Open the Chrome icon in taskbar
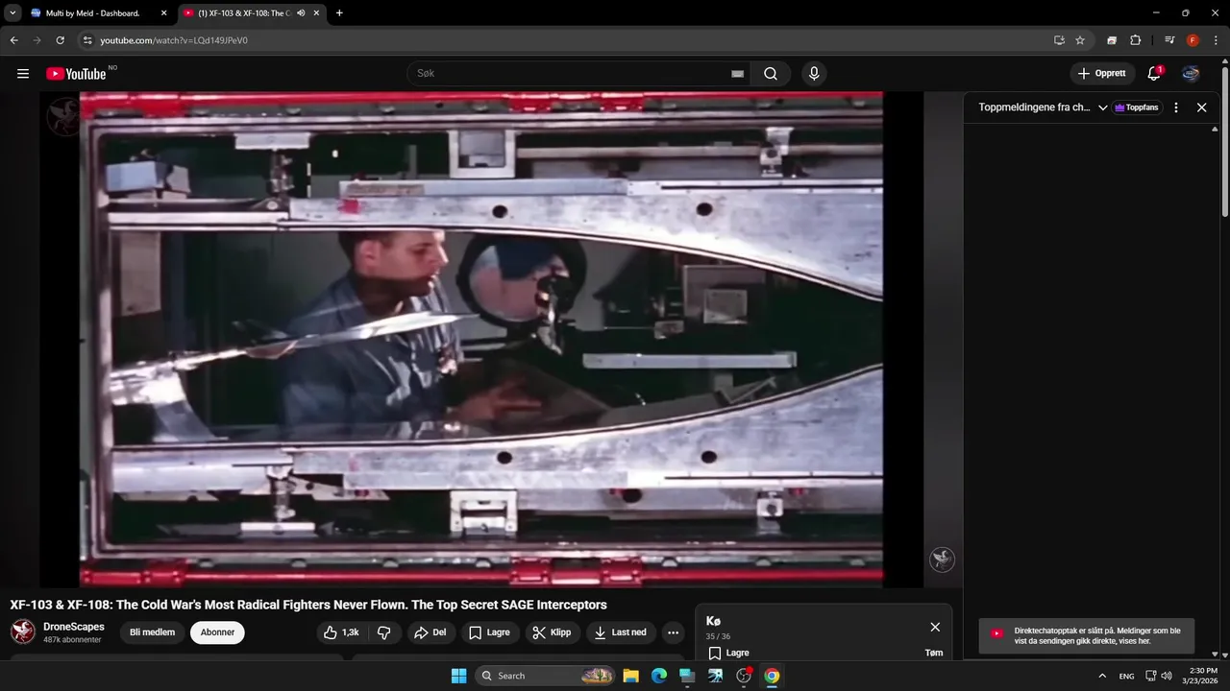The height and width of the screenshot is (691, 1230). click(x=772, y=676)
